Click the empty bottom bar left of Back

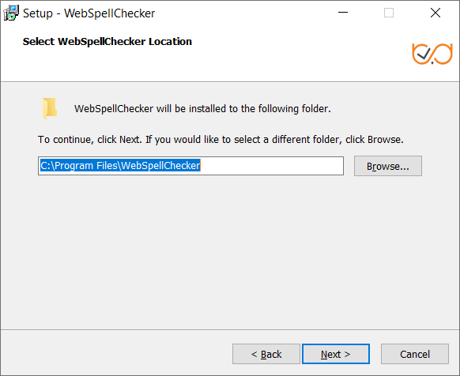[x=117, y=354]
